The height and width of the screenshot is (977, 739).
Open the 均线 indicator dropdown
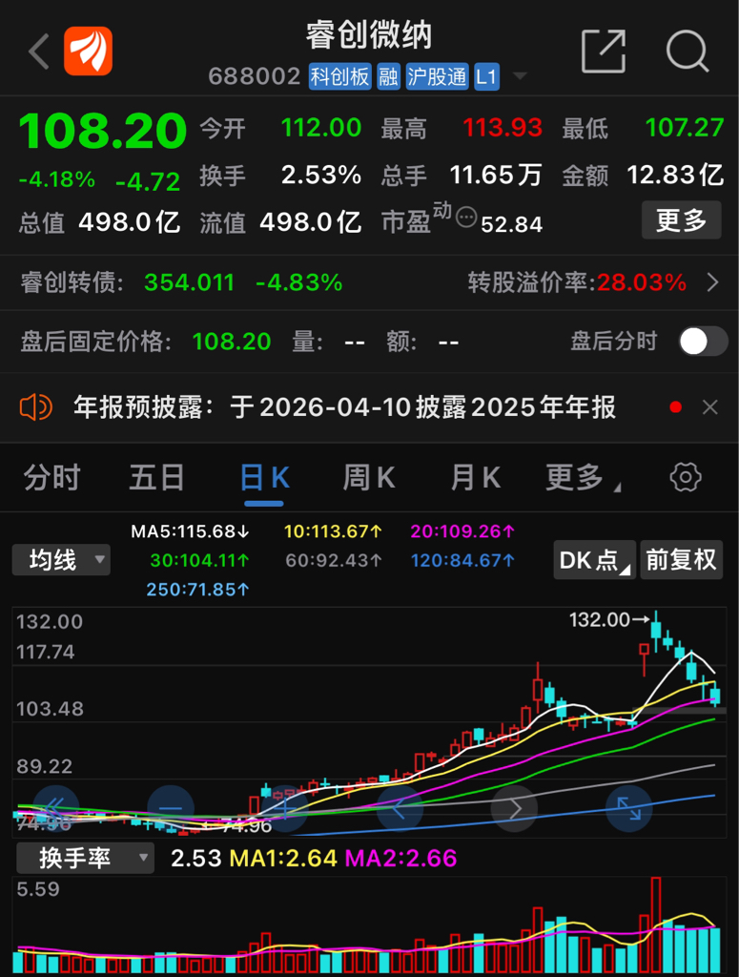click(61, 559)
